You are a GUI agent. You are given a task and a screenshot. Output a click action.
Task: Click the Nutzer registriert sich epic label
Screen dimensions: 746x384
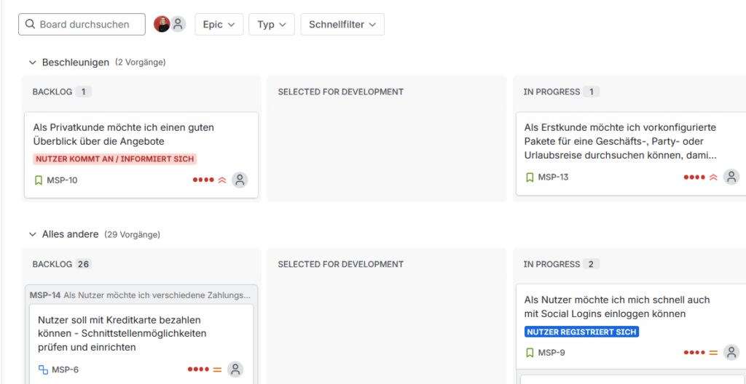click(581, 332)
